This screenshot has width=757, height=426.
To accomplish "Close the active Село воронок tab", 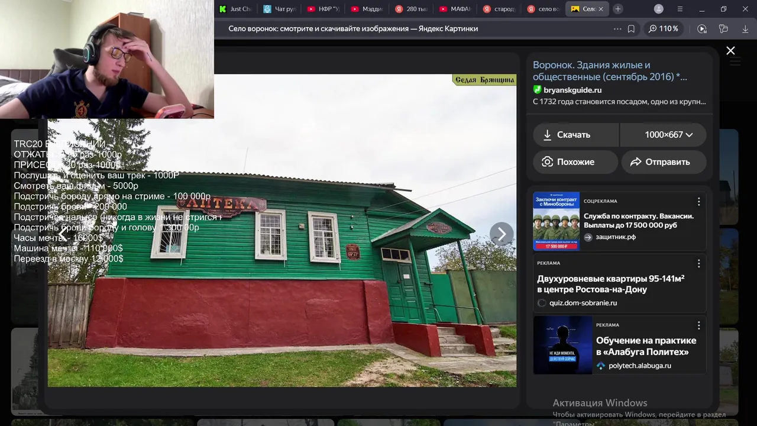I will click(601, 9).
